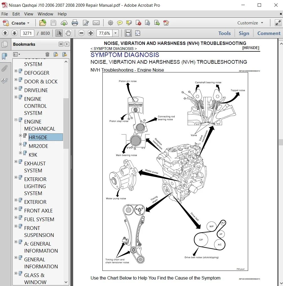Click the edit PDF form icon
Screen dimensions: 283x286
[x=166, y=23]
